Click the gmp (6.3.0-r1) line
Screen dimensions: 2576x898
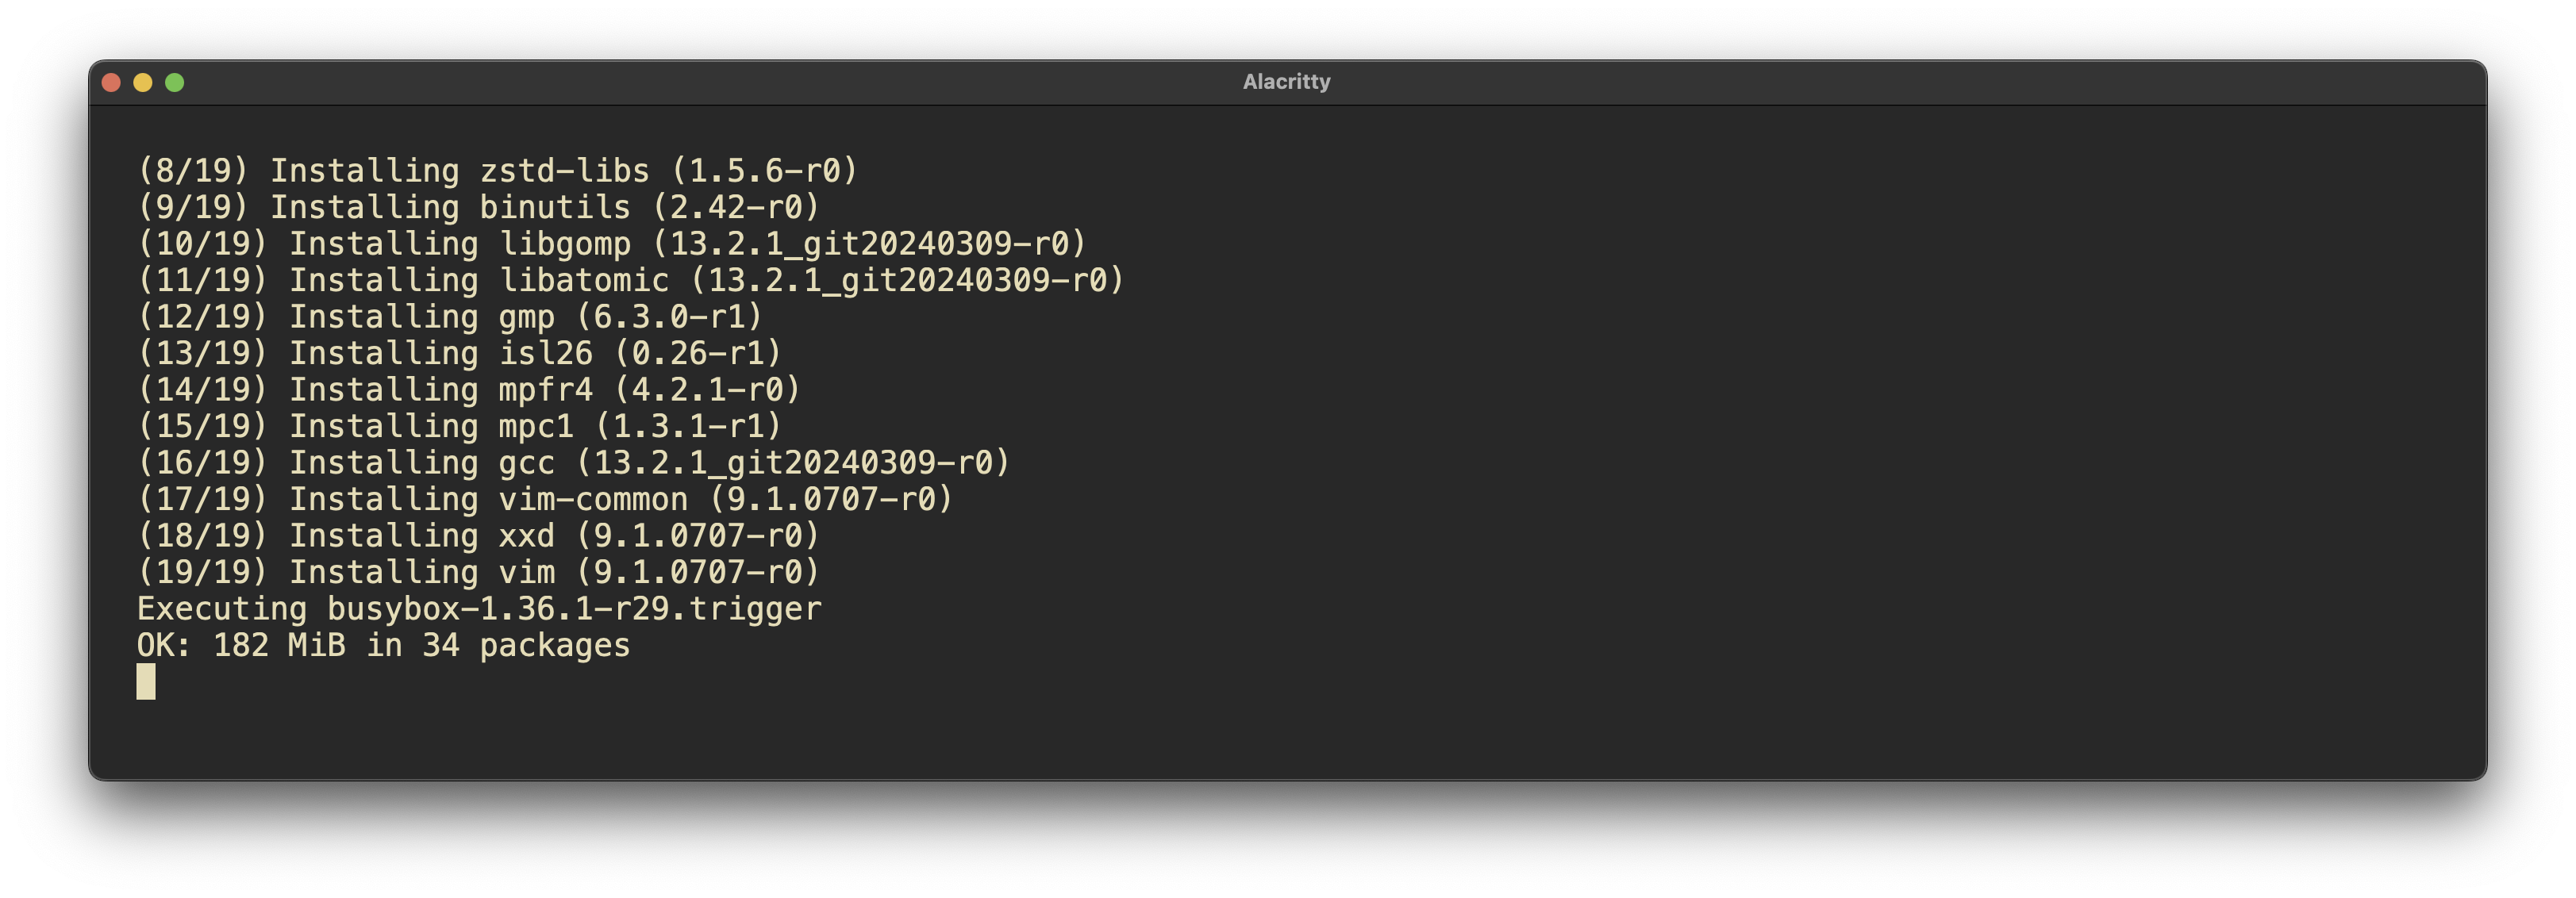click(450, 317)
